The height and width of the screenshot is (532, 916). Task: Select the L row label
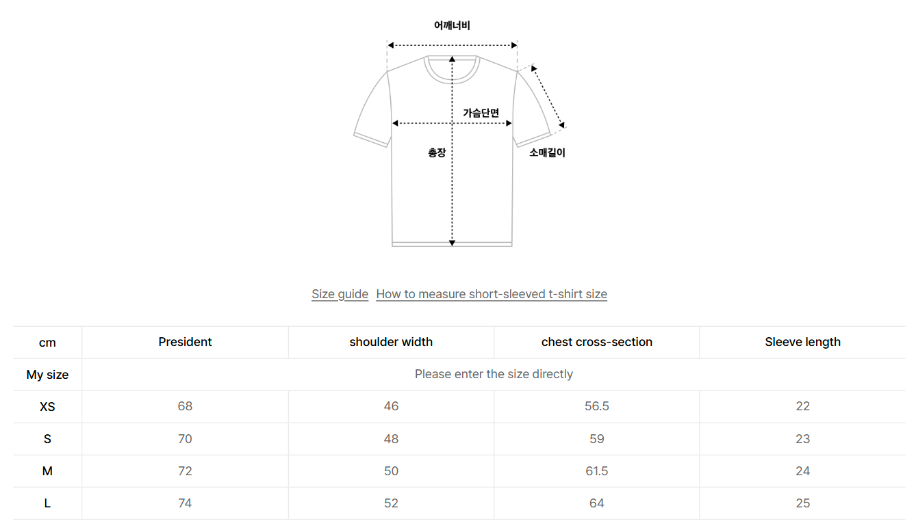click(47, 503)
